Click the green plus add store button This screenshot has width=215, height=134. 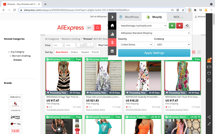172,25
